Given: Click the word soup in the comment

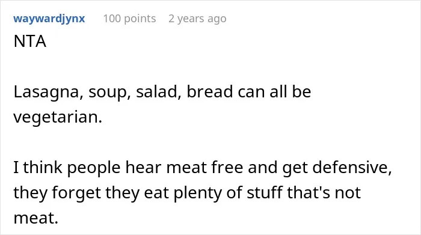Looking at the screenshot, I should click(106, 93).
